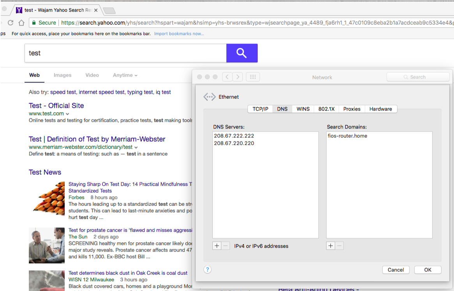This screenshot has height=291, width=454.
Task: Open the WINS tab
Action: (x=303, y=109)
